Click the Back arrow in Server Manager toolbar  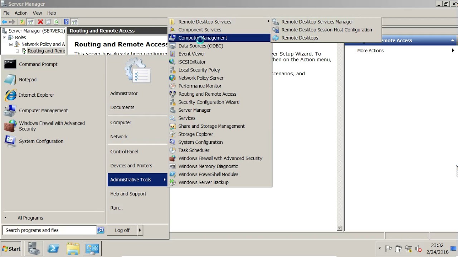(4, 22)
